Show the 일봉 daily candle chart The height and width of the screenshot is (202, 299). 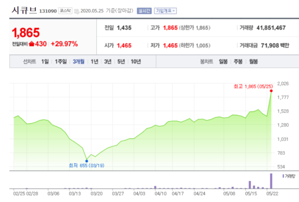click(x=223, y=61)
